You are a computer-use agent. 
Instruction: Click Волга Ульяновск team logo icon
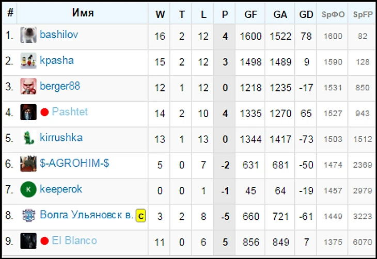(x=28, y=215)
